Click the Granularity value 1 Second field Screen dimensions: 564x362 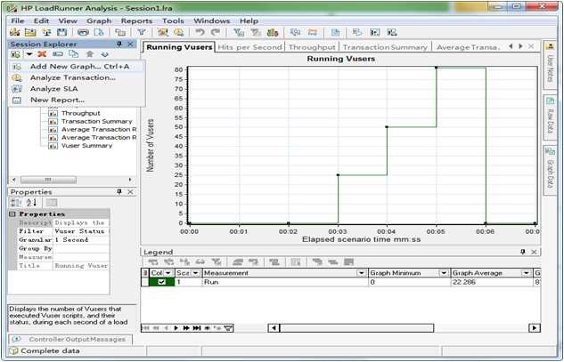[x=81, y=240]
